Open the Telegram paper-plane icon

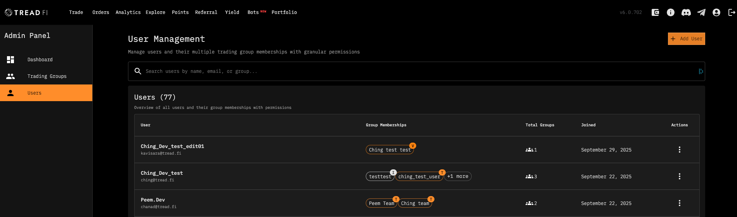pyautogui.click(x=701, y=12)
